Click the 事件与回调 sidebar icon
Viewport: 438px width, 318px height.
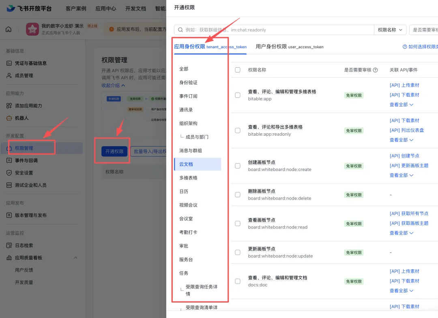tap(9, 160)
